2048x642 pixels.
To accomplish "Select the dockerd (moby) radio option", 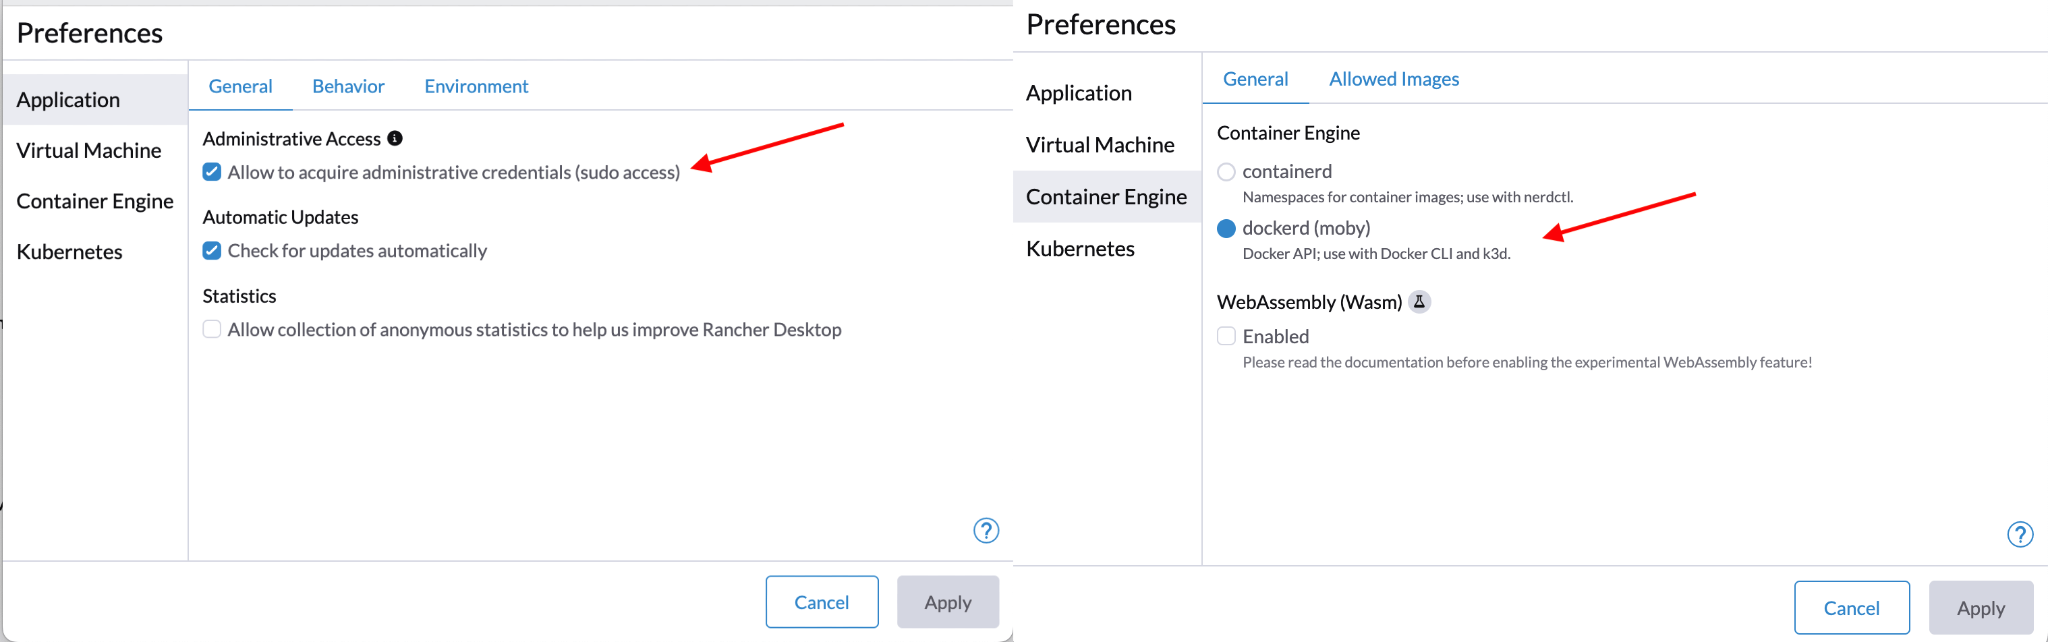I will tap(1227, 228).
